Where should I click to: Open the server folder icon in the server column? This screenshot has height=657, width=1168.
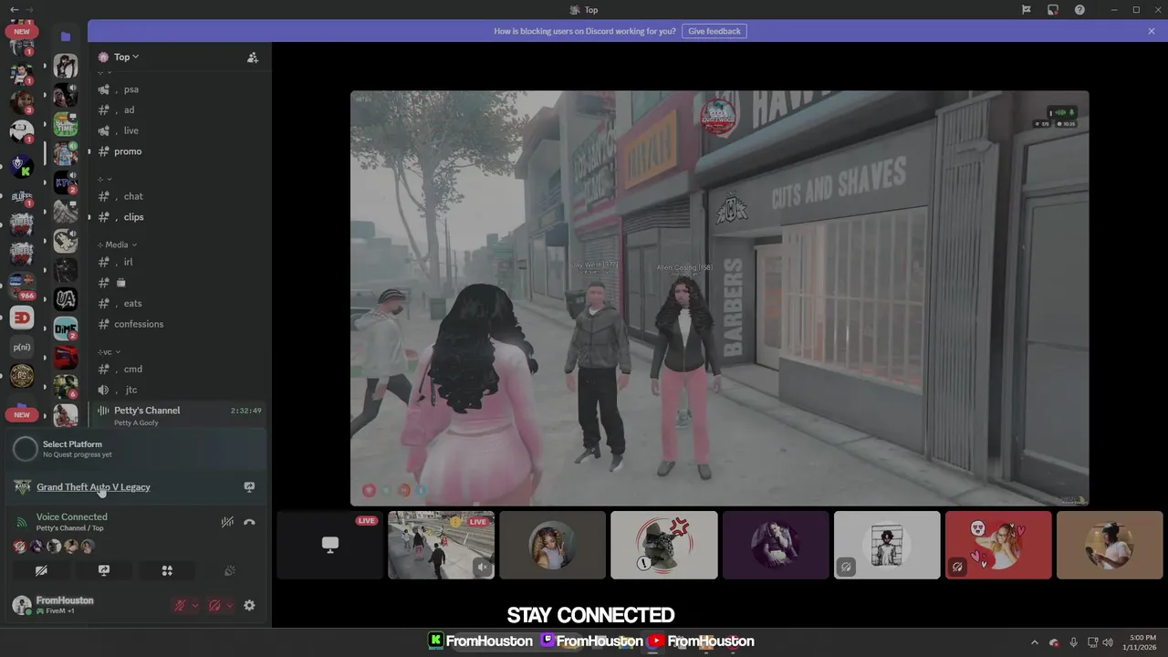pos(66,36)
